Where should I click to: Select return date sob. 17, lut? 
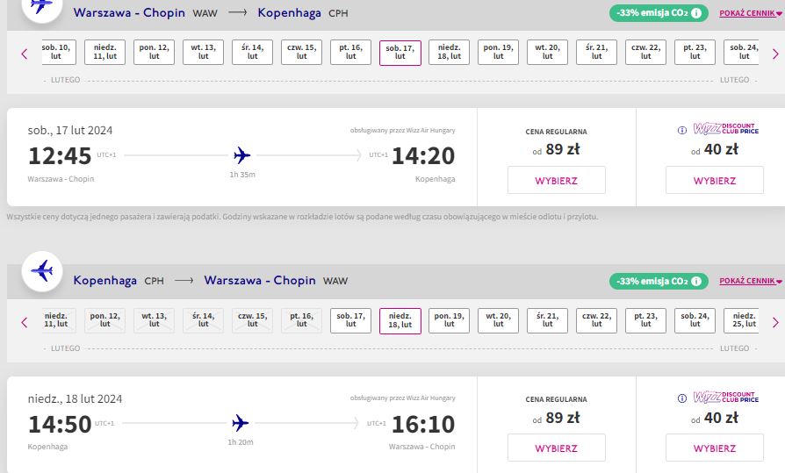tap(350, 320)
